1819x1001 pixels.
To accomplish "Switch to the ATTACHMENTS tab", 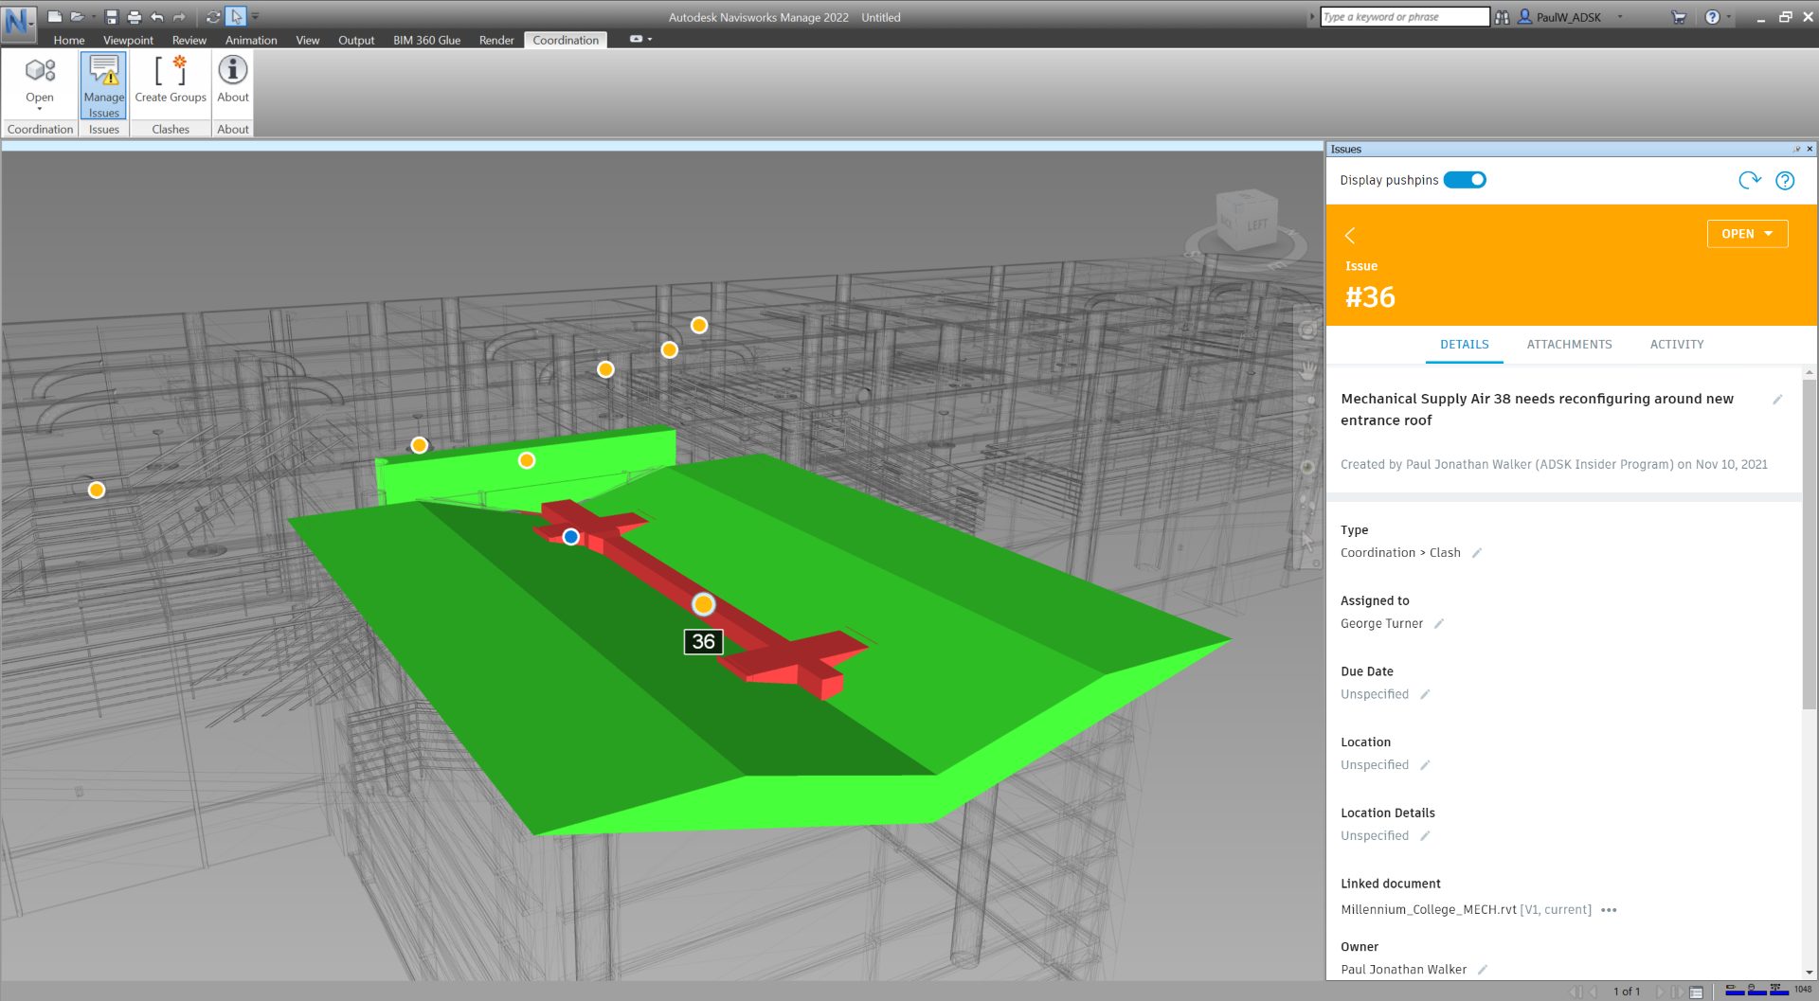I will (x=1569, y=344).
